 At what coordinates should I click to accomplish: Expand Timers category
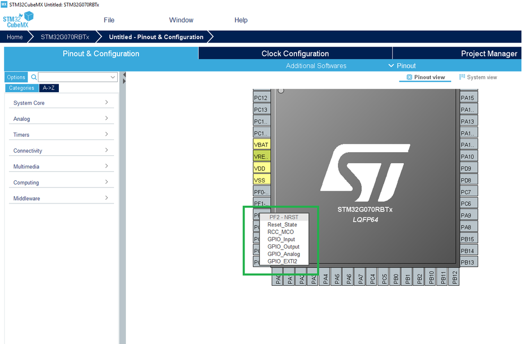[61, 134]
